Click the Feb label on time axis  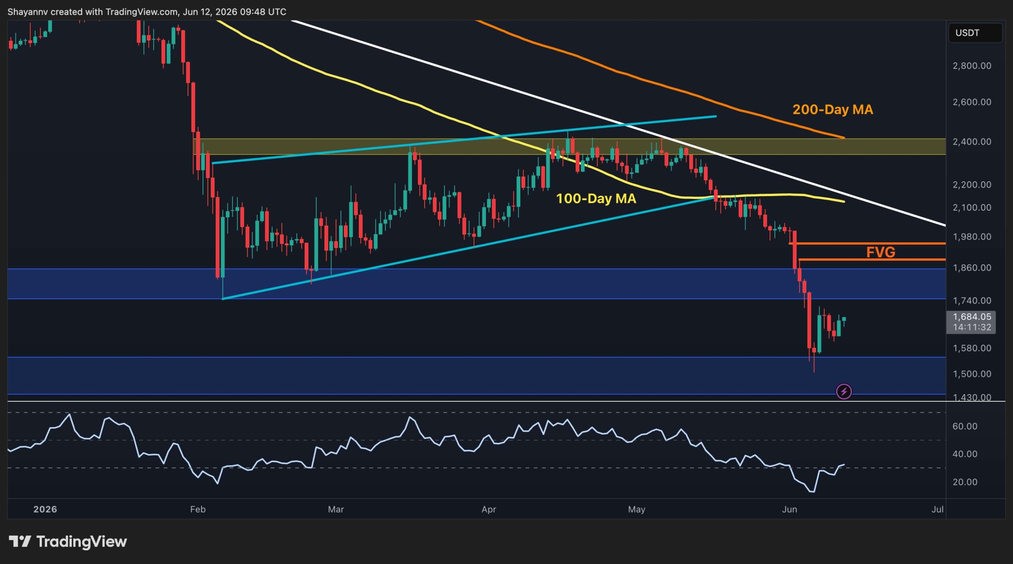coord(198,509)
